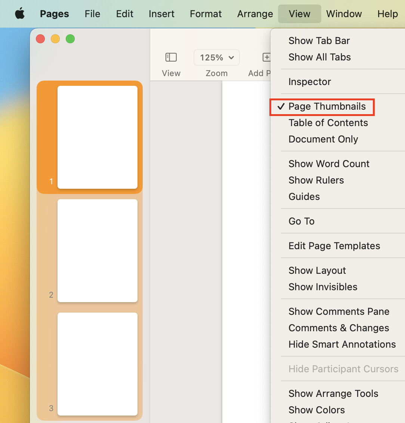Select page 1 thumbnail

click(97, 137)
